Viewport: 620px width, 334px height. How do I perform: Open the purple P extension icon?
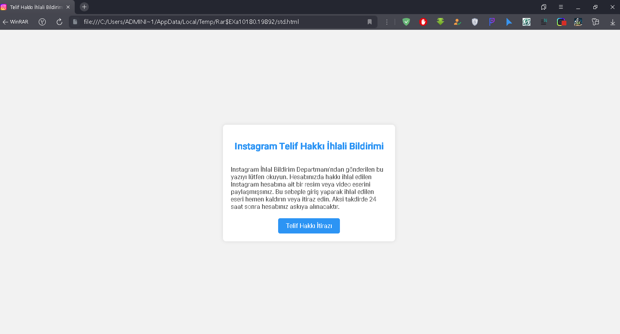click(x=492, y=22)
